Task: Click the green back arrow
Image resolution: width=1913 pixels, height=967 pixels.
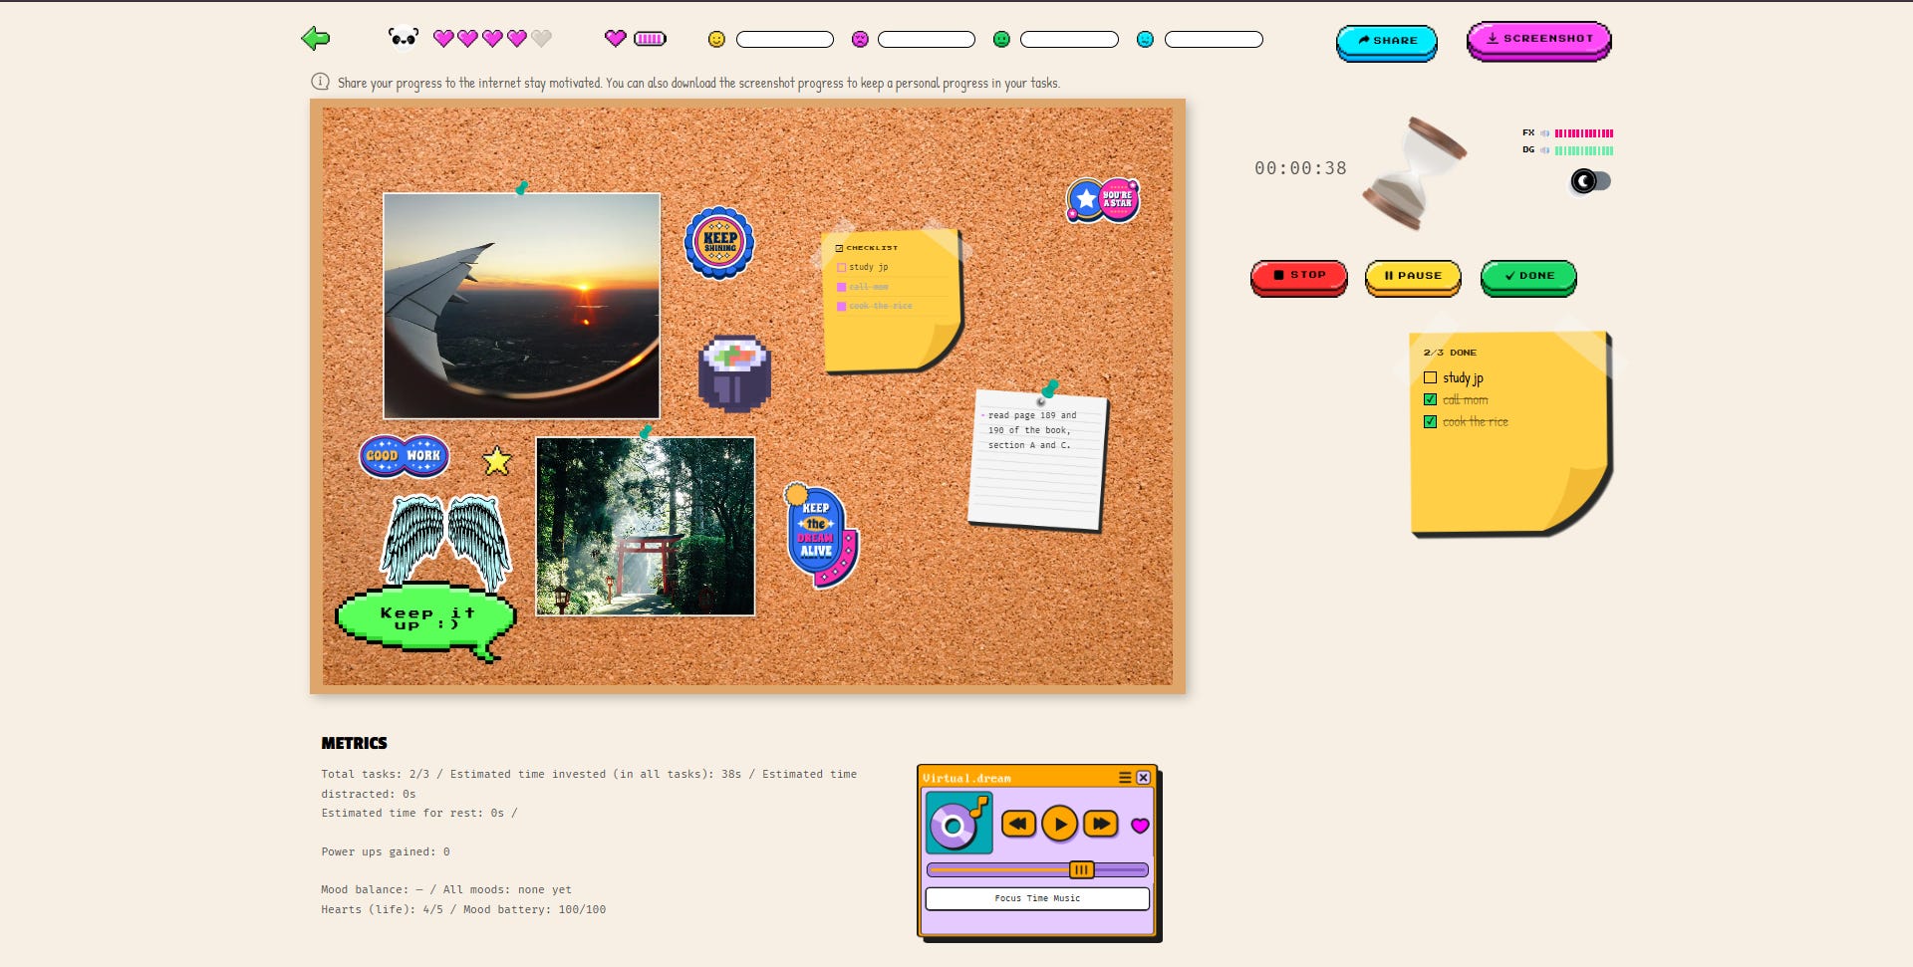Action: pos(315,39)
